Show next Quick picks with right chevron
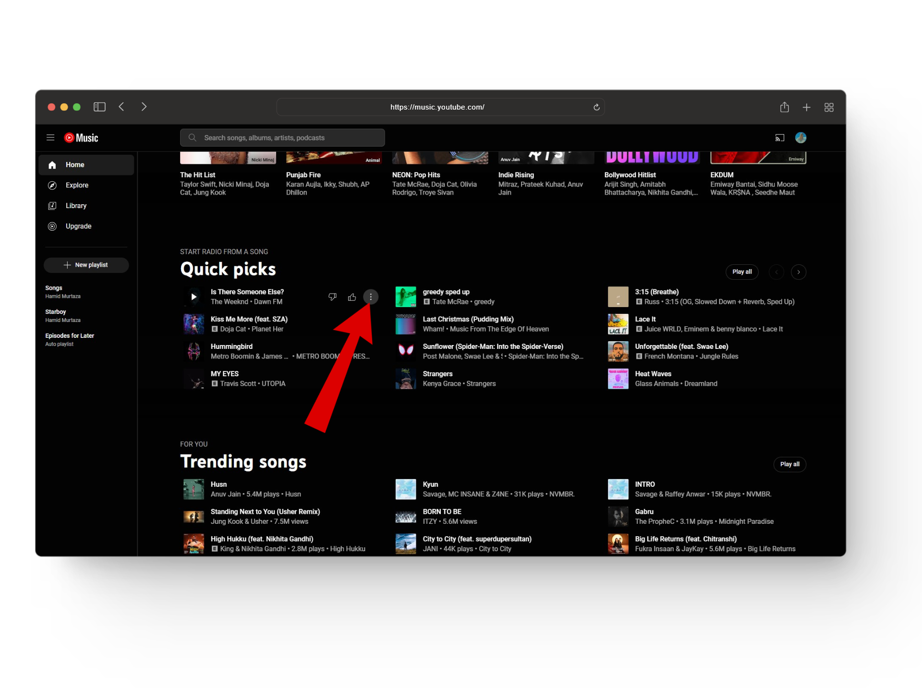The height and width of the screenshot is (692, 922). [799, 272]
